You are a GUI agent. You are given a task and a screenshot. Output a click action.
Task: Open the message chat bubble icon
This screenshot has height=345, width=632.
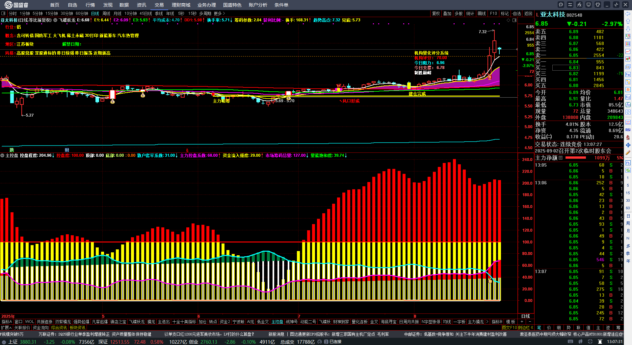561,5
